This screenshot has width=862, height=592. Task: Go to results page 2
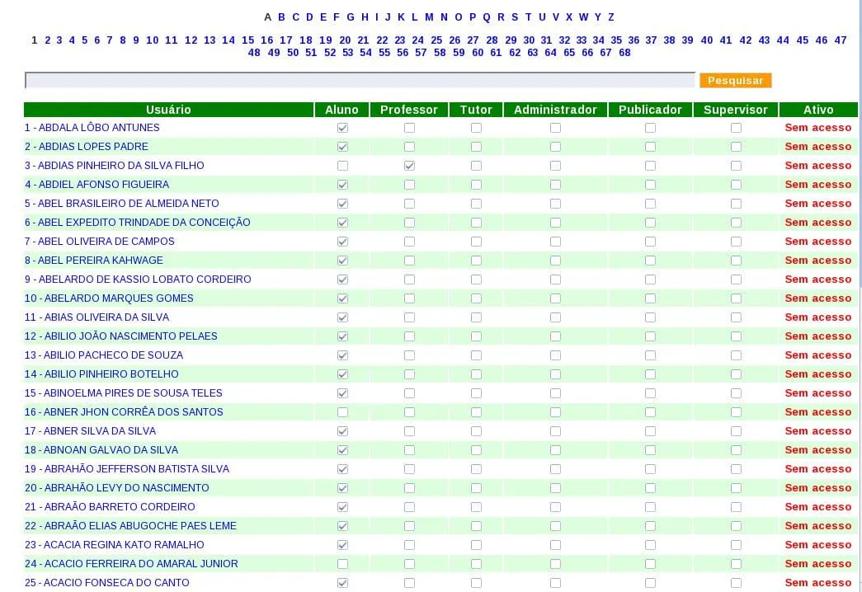47,40
